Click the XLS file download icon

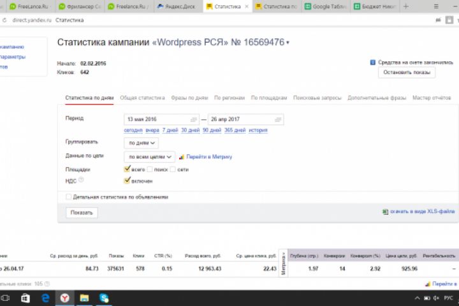[385, 212]
